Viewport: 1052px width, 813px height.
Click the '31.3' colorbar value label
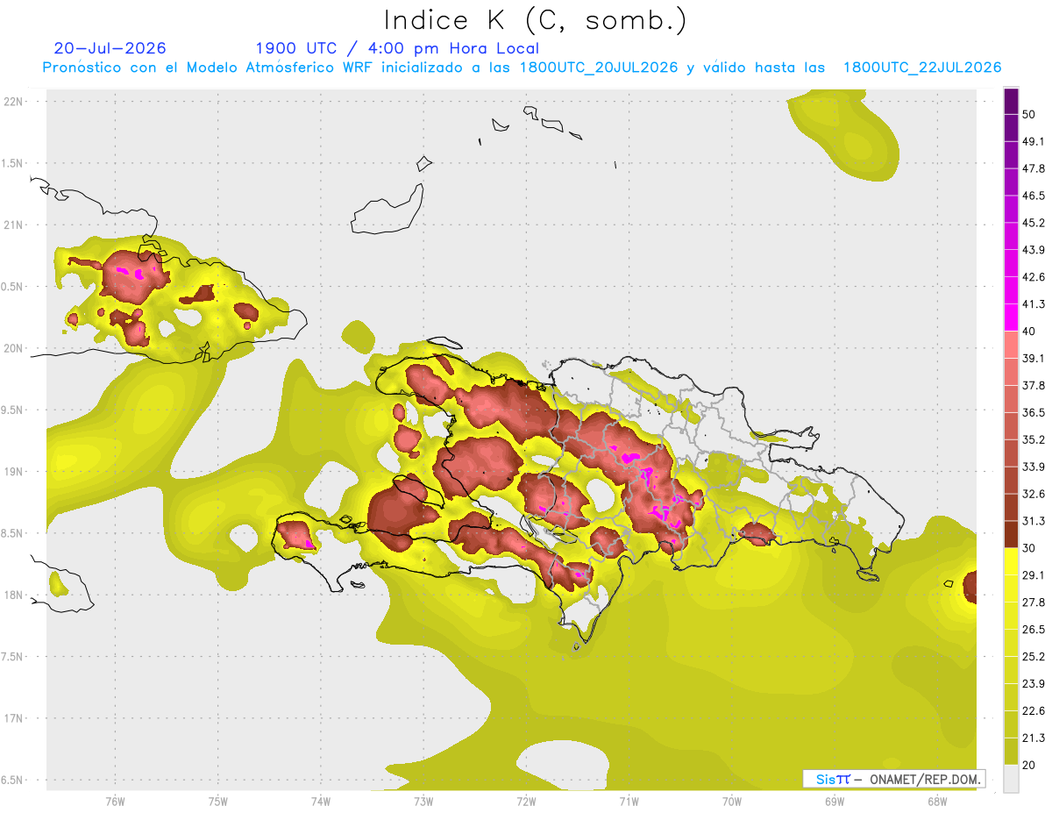1034,521
